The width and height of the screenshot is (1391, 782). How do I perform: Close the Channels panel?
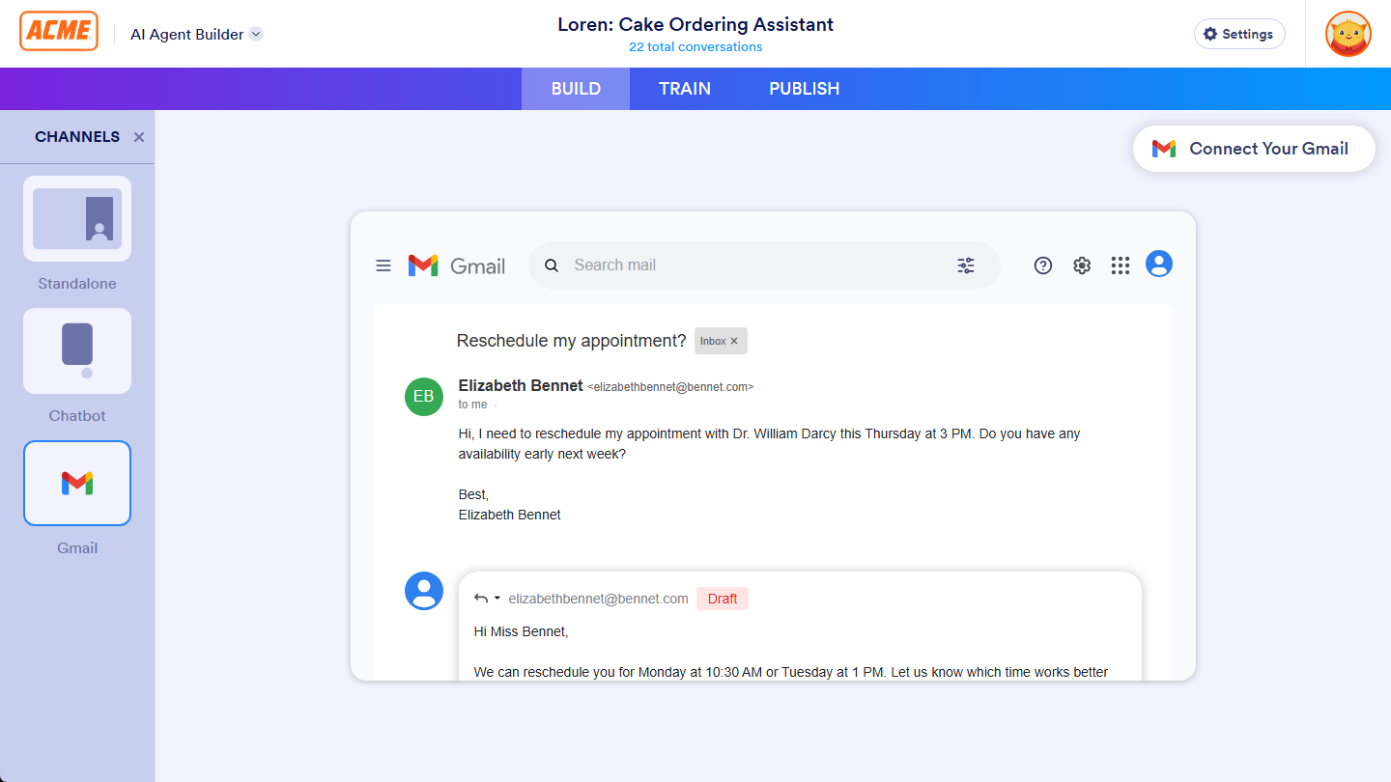pos(139,137)
